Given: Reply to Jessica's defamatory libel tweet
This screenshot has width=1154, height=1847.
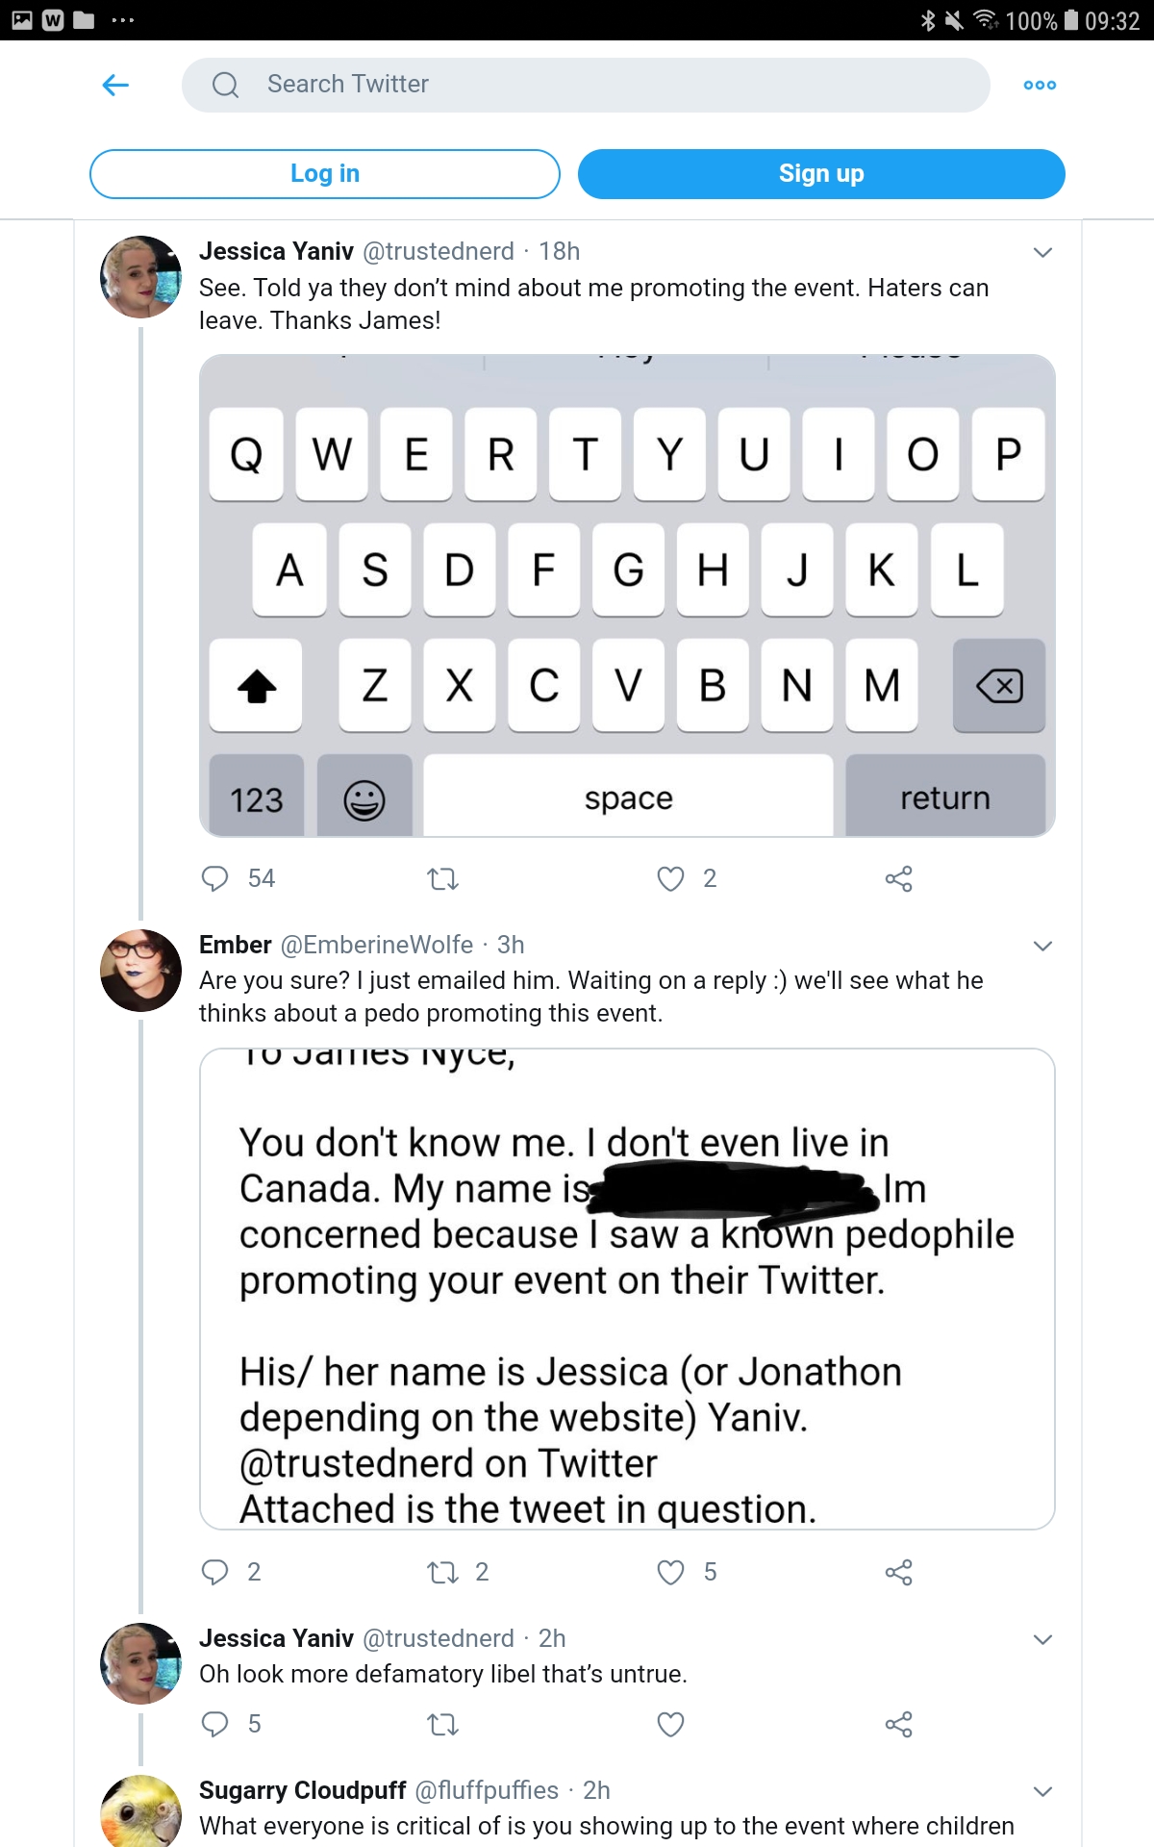Looking at the screenshot, I should pos(214,1724).
